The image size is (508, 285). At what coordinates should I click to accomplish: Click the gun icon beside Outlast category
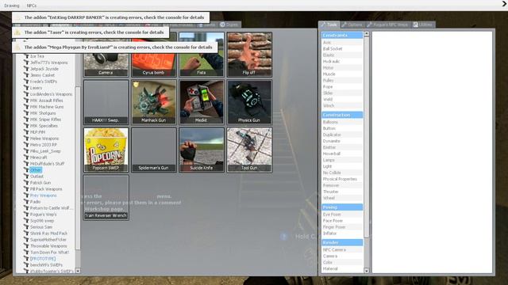point(26,176)
